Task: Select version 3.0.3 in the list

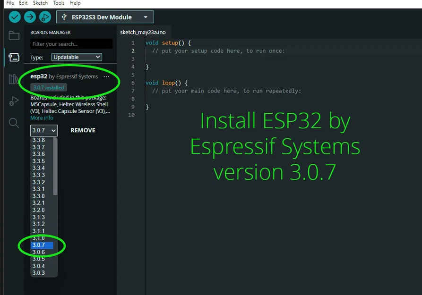Action: click(x=42, y=273)
